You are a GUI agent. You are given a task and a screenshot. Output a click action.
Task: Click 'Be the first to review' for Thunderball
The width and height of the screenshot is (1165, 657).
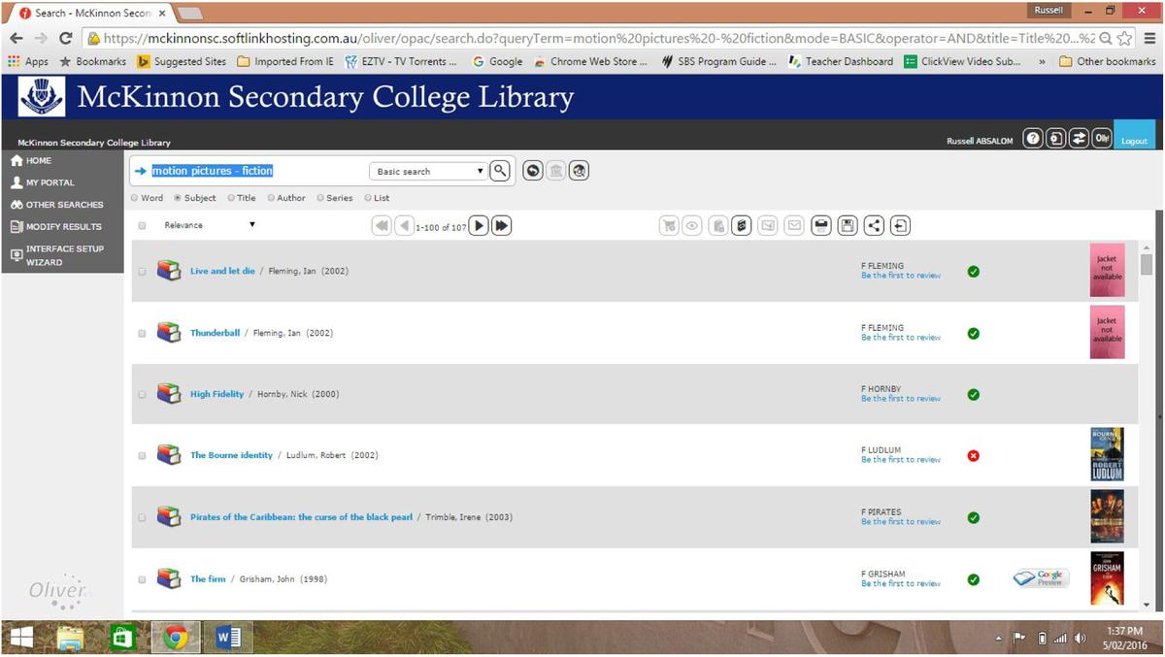tap(901, 338)
